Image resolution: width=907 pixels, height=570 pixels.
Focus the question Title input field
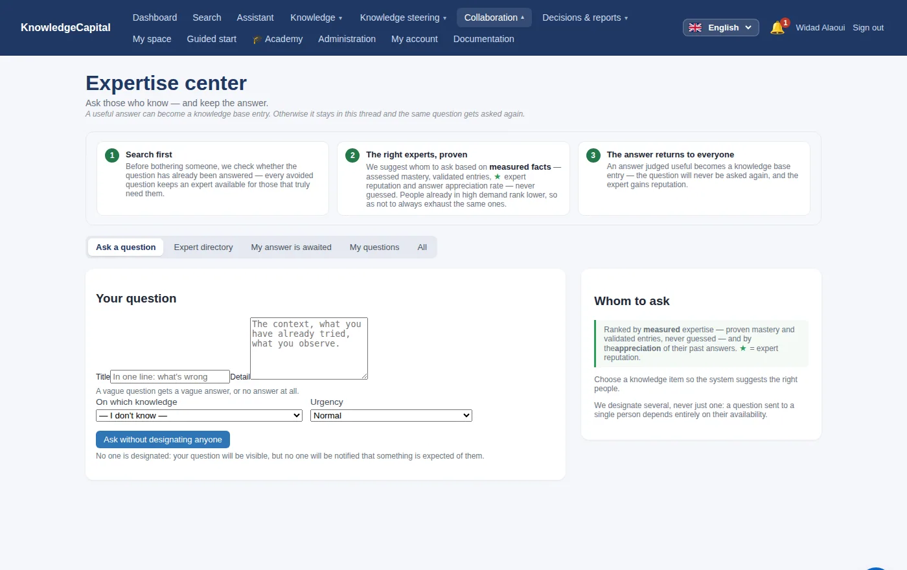(x=170, y=376)
